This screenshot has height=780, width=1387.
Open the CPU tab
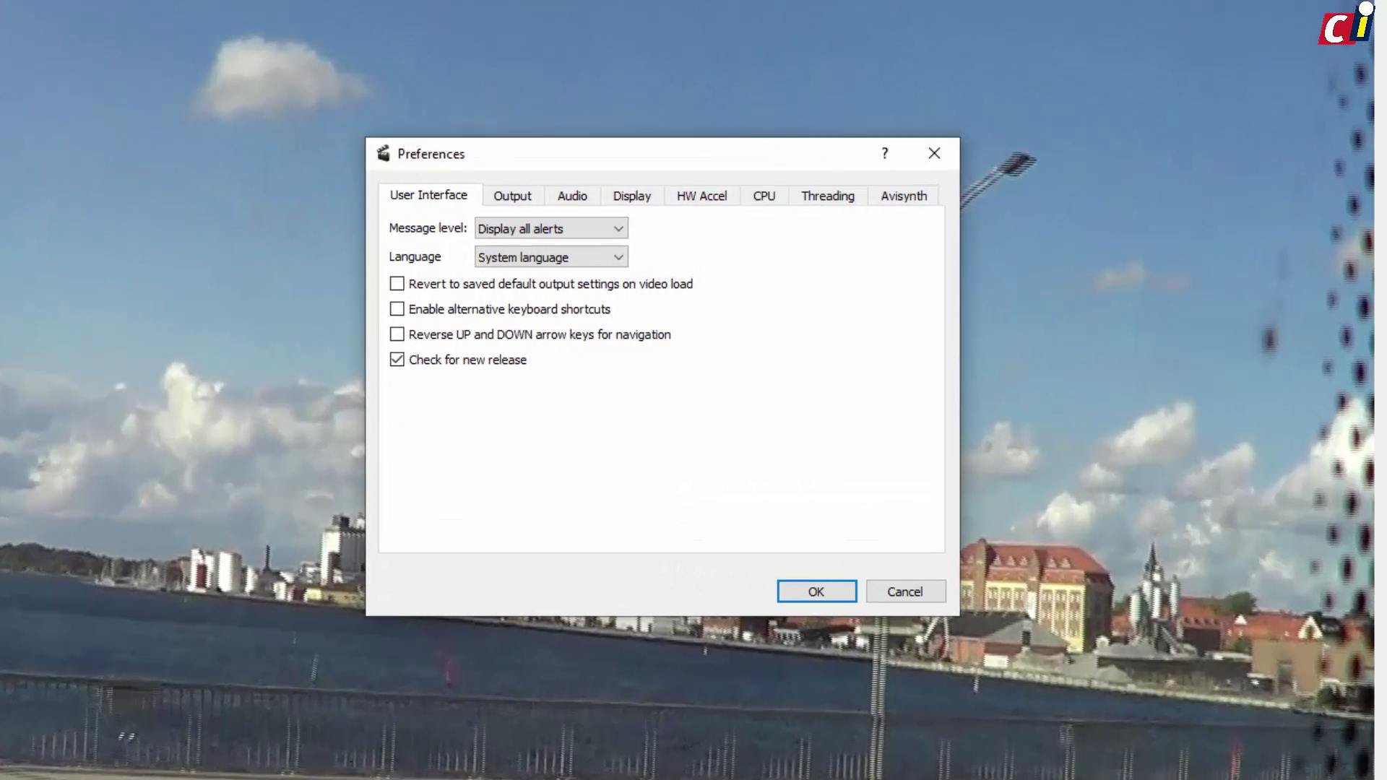coord(764,196)
